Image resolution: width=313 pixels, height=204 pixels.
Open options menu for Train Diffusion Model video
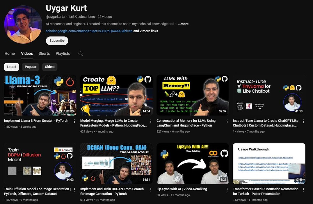pyautogui.click(x=74, y=190)
